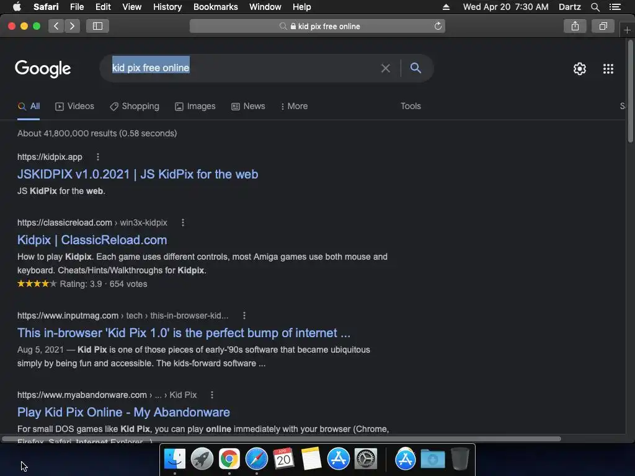
Task: Open JSKIDPIX v1.0.2021 result link
Action: coord(138,174)
